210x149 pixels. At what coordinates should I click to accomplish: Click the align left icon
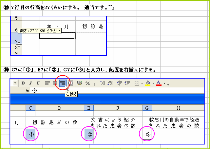pos(47,83)
